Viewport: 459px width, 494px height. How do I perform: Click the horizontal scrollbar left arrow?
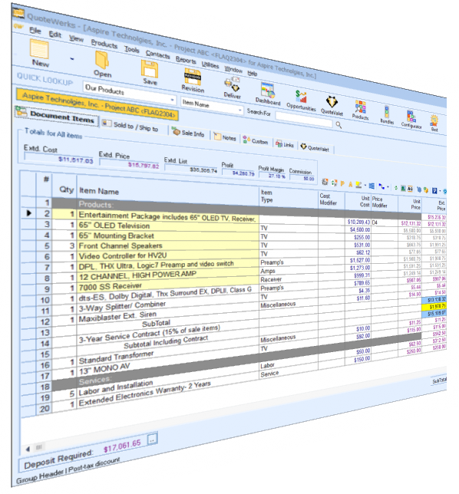pos(28,449)
